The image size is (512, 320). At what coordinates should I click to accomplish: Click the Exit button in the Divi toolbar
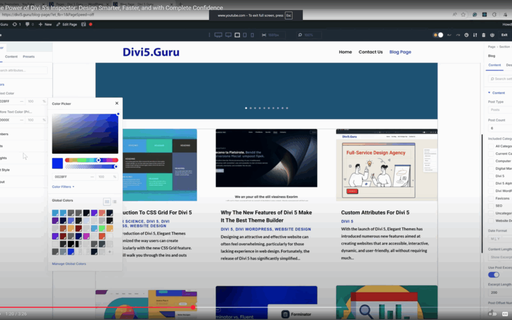click(x=503, y=35)
